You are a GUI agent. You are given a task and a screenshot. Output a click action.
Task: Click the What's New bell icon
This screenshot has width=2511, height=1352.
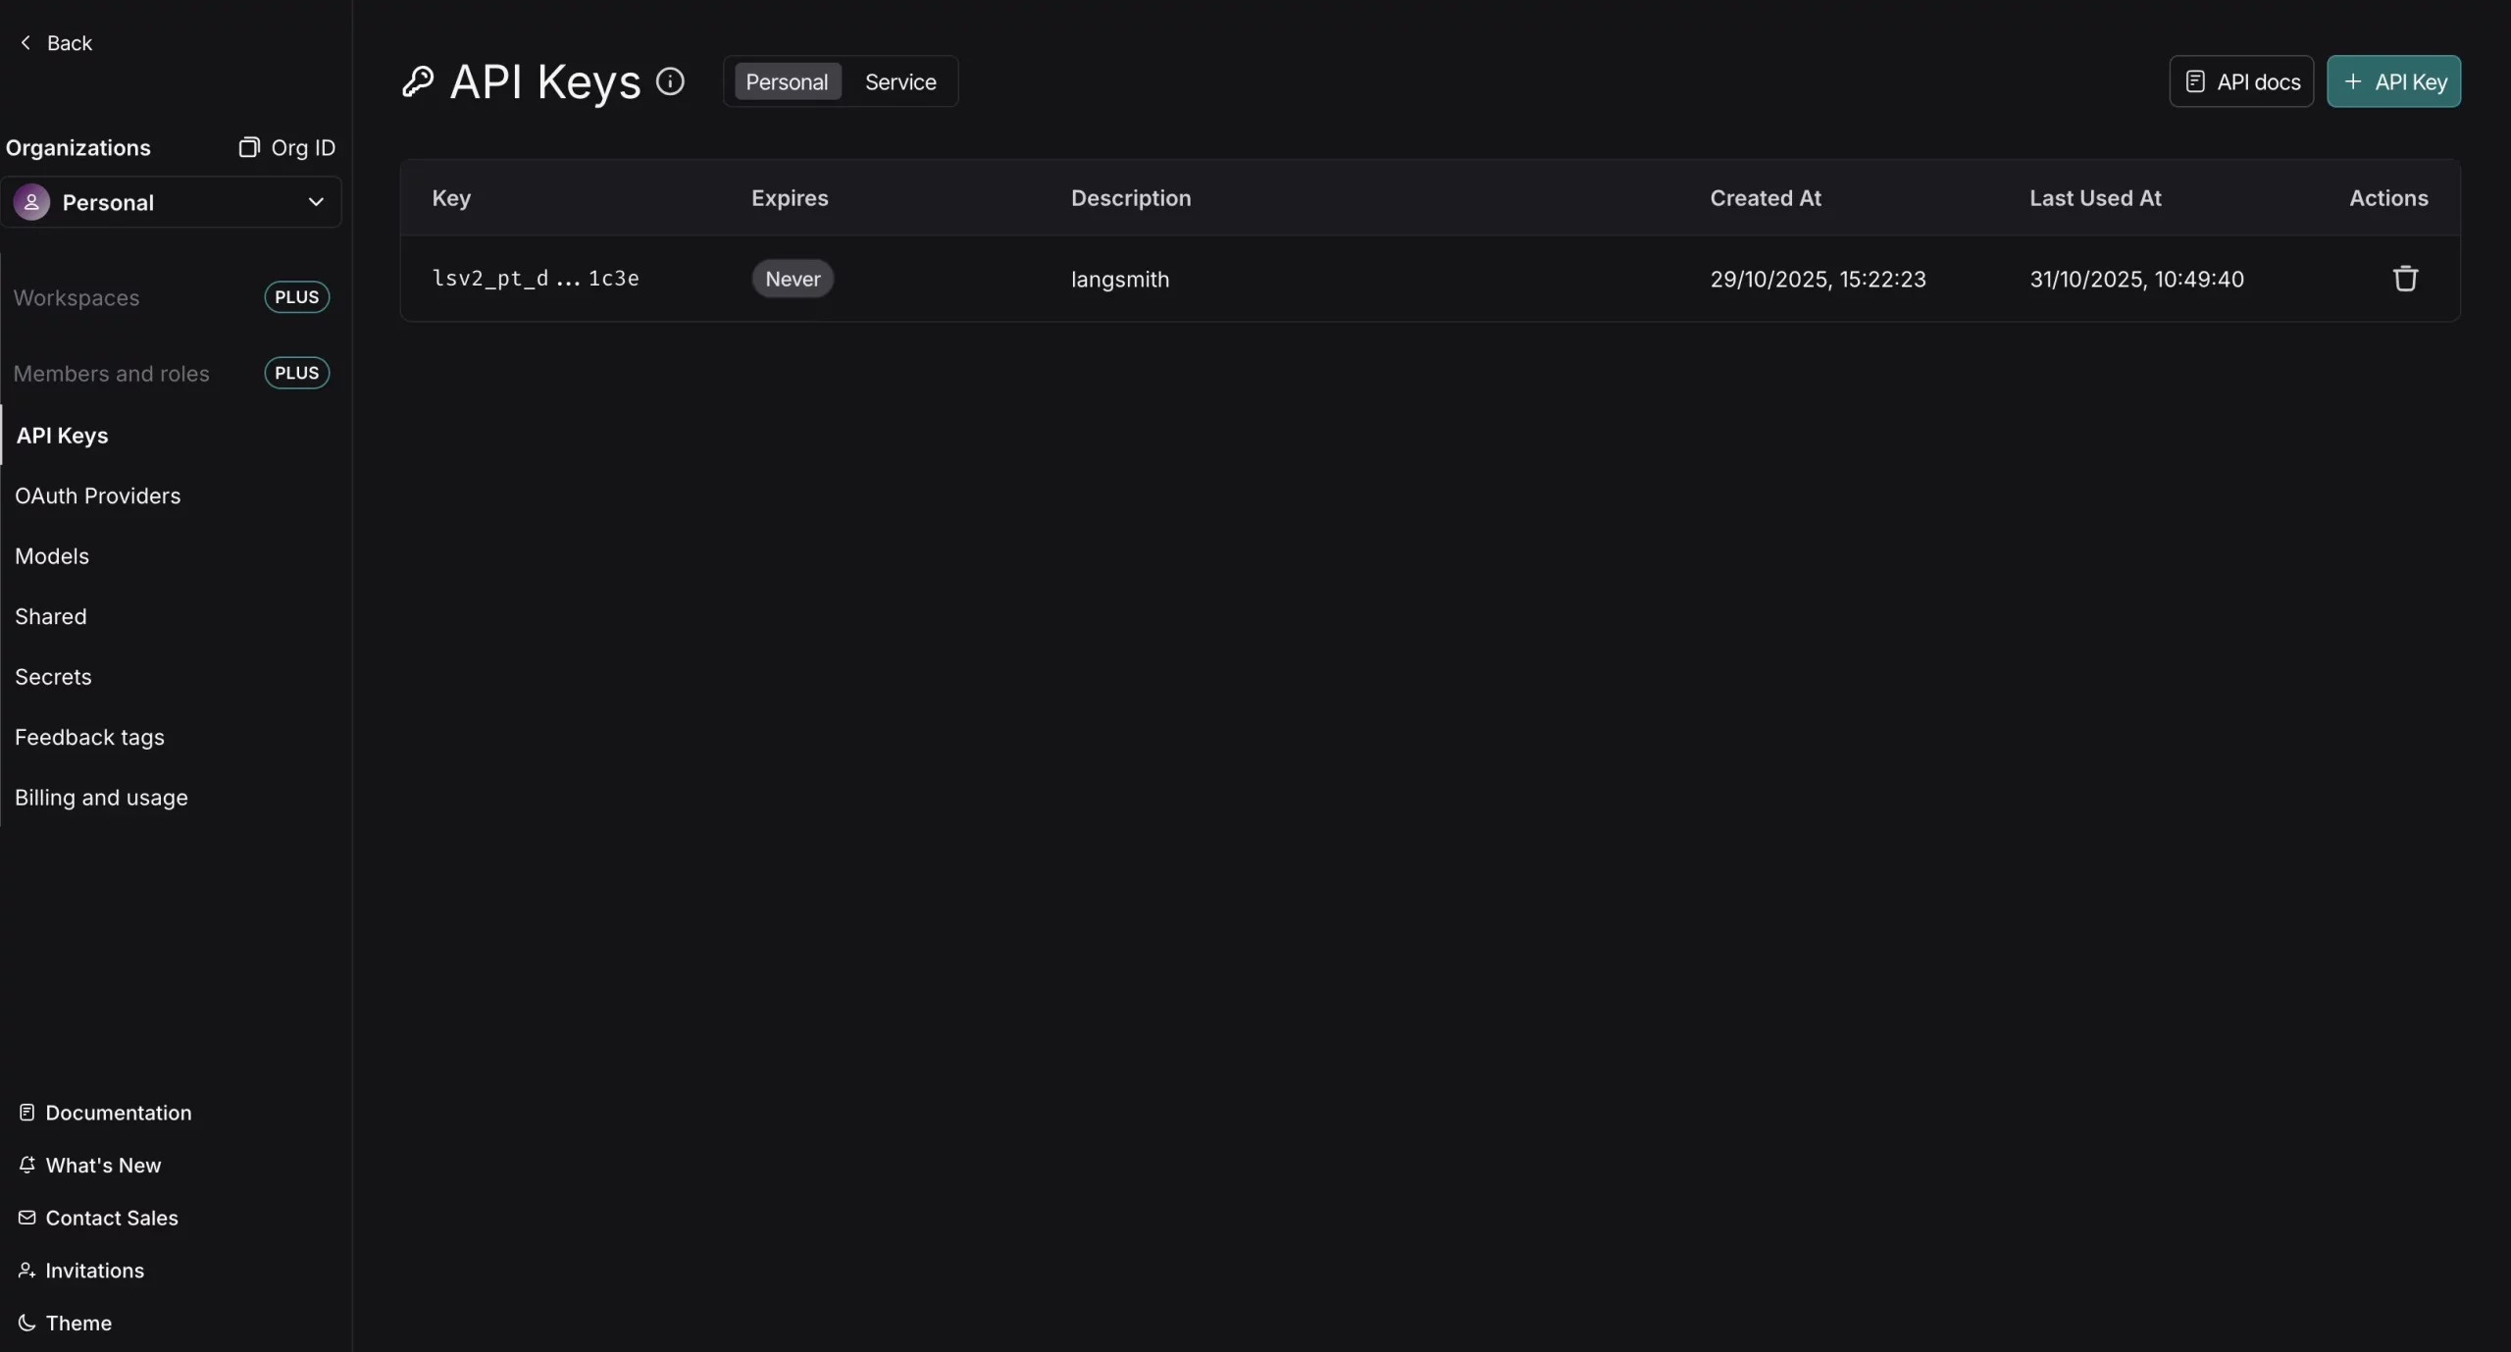(x=28, y=1165)
